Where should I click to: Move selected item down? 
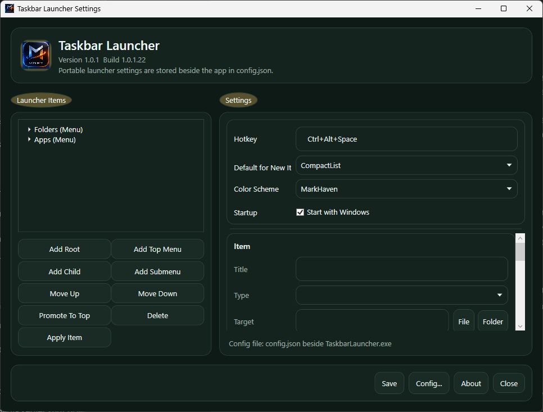(157, 293)
